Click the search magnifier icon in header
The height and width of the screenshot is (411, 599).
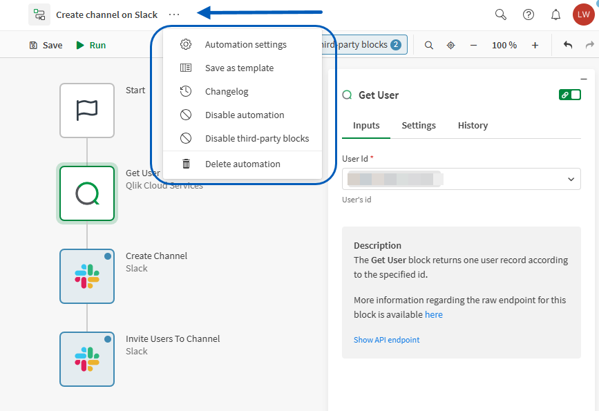502,15
